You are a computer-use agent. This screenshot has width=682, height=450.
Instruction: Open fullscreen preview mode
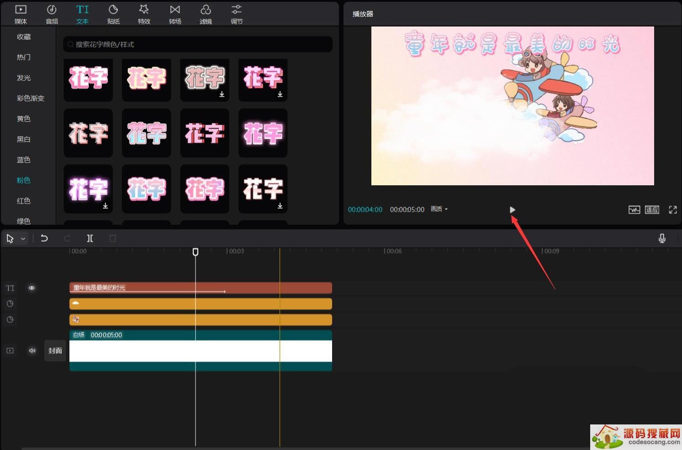coord(673,209)
